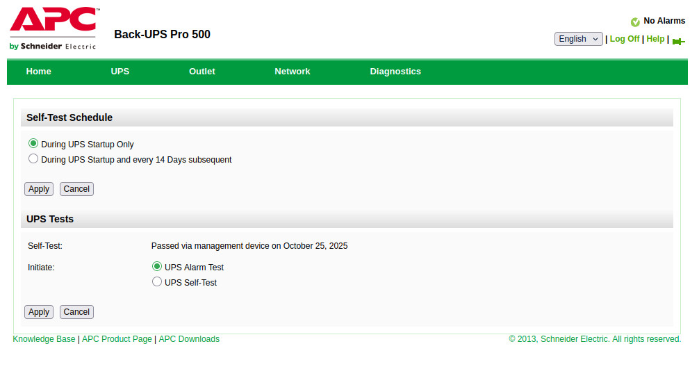Apply the Self-Test Schedule setting
This screenshot has height=369, width=699.
click(x=39, y=189)
